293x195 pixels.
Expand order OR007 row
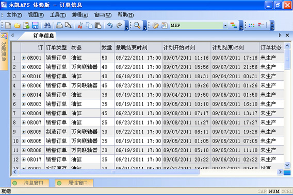point(24,122)
